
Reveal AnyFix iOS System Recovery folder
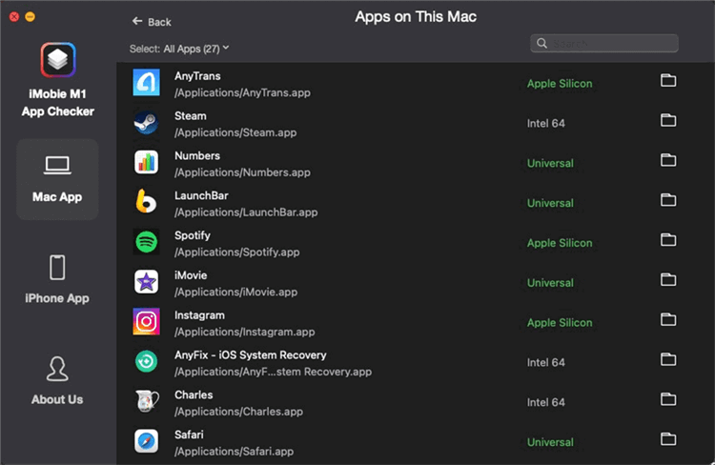[668, 359]
